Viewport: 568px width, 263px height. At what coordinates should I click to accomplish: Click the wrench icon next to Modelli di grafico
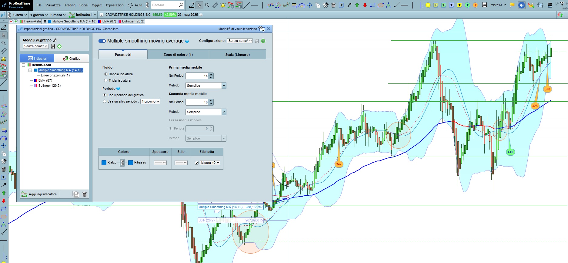[55, 40]
